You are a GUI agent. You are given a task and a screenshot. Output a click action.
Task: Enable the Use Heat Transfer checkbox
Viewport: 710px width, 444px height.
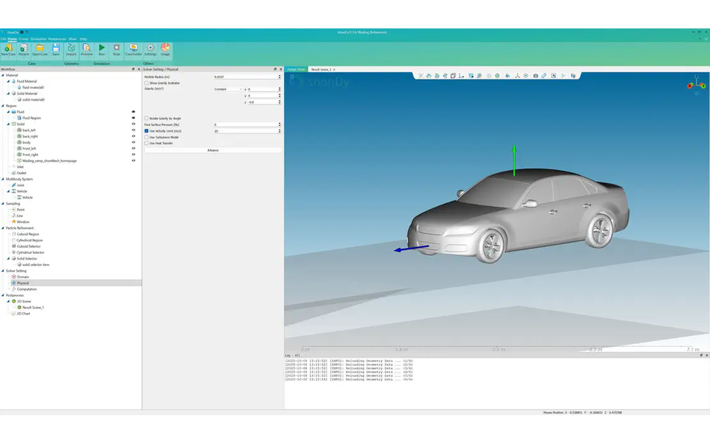pos(146,143)
